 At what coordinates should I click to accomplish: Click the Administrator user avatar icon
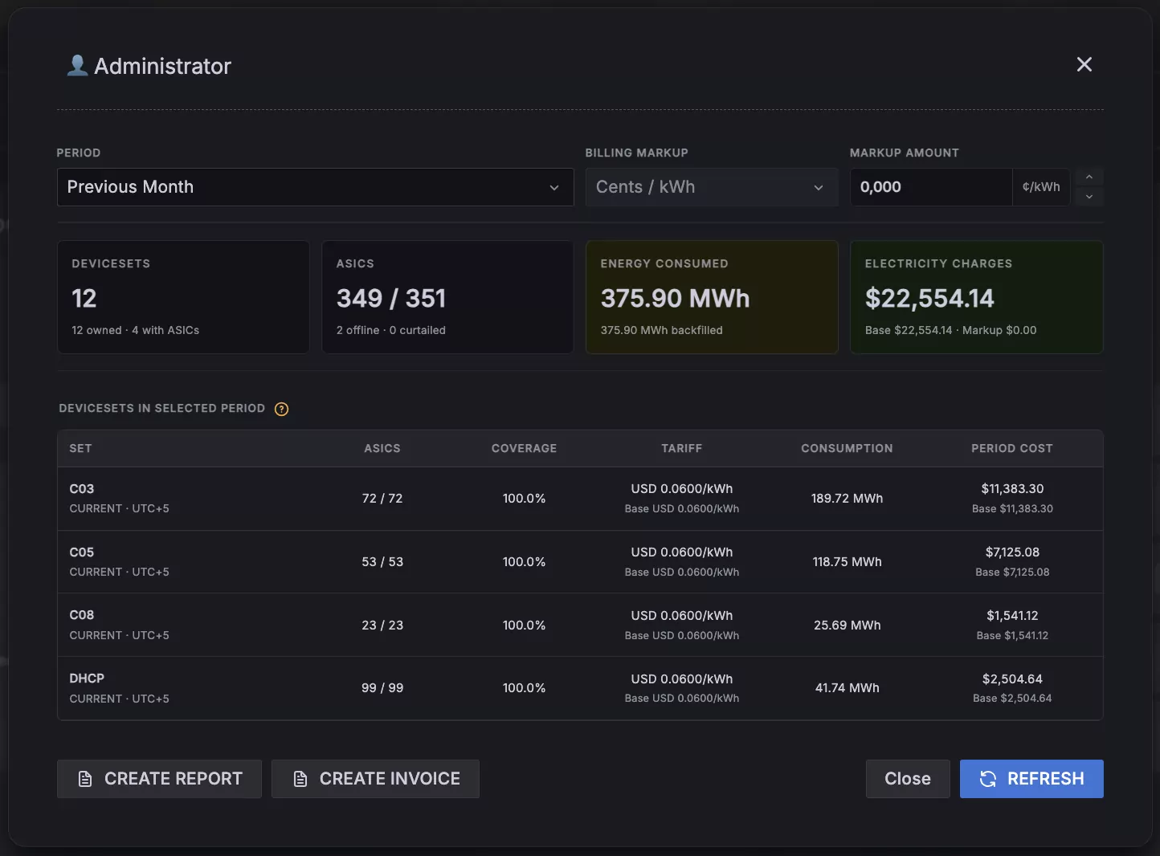(x=77, y=65)
